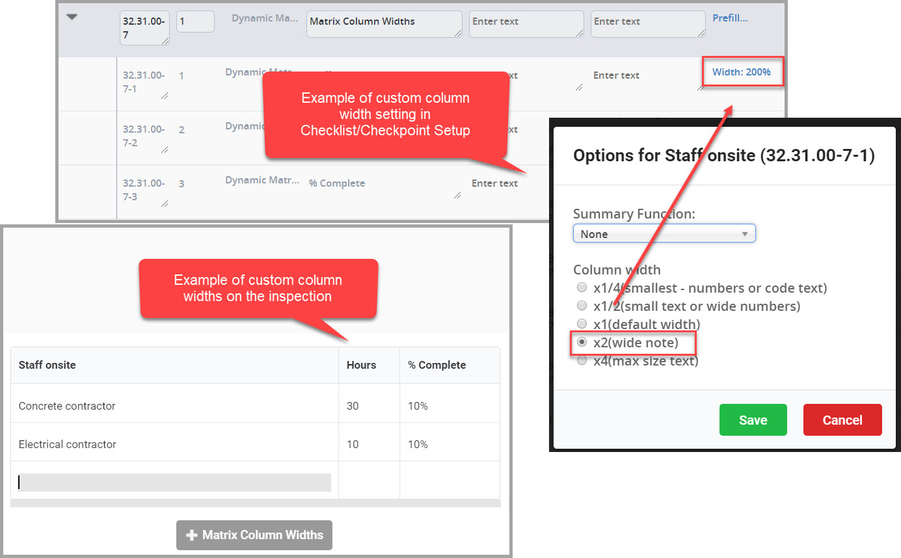Open the Width: 200% link
901x558 pixels.
pyautogui.click(x=742, y=72)
